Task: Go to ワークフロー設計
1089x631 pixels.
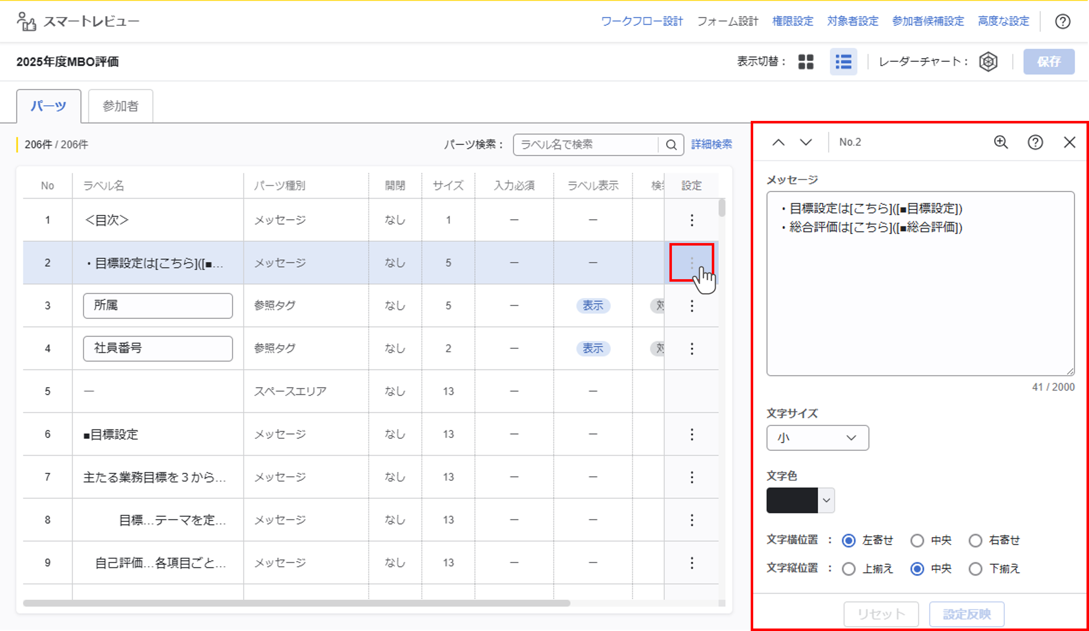Action: point(642,21)
